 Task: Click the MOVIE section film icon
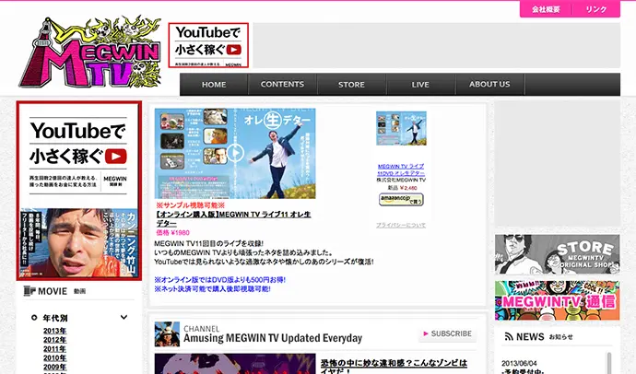pos(28,292)
